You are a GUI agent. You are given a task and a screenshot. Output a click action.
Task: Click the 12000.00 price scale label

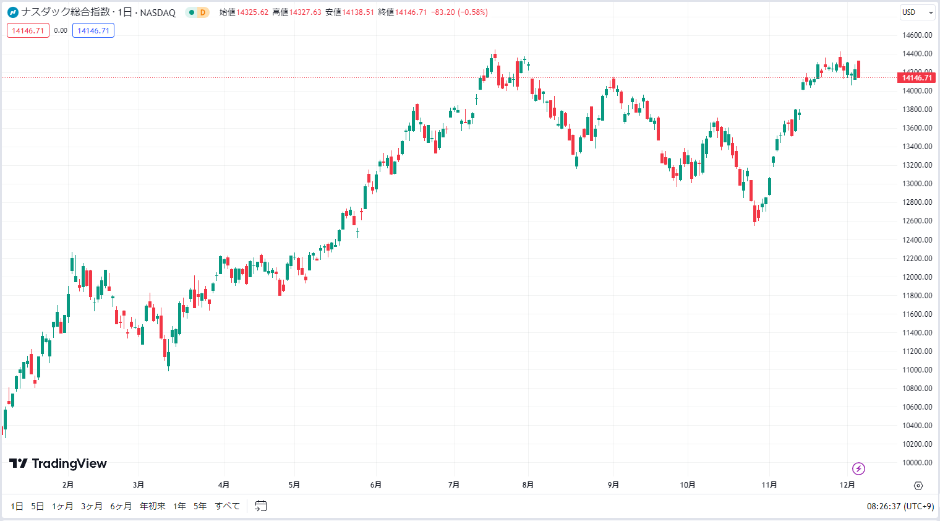tap(917, 277)
